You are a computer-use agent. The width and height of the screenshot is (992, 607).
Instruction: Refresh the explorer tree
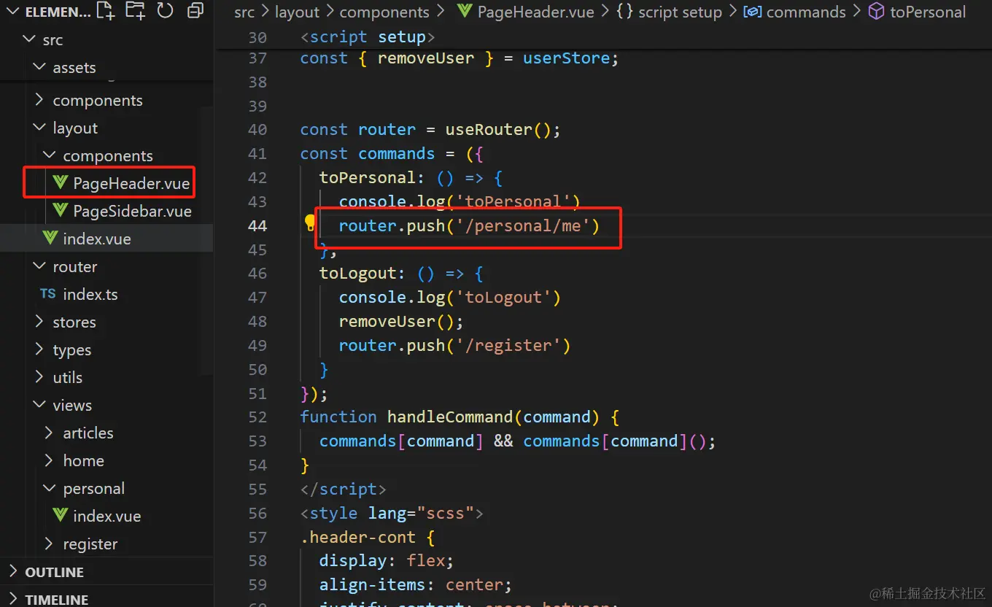(x=166, y=11)
